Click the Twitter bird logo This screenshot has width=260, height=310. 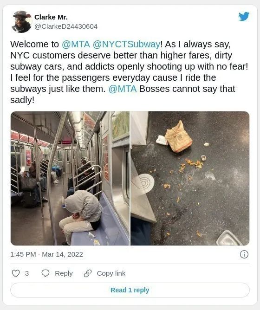pos(244,16)
